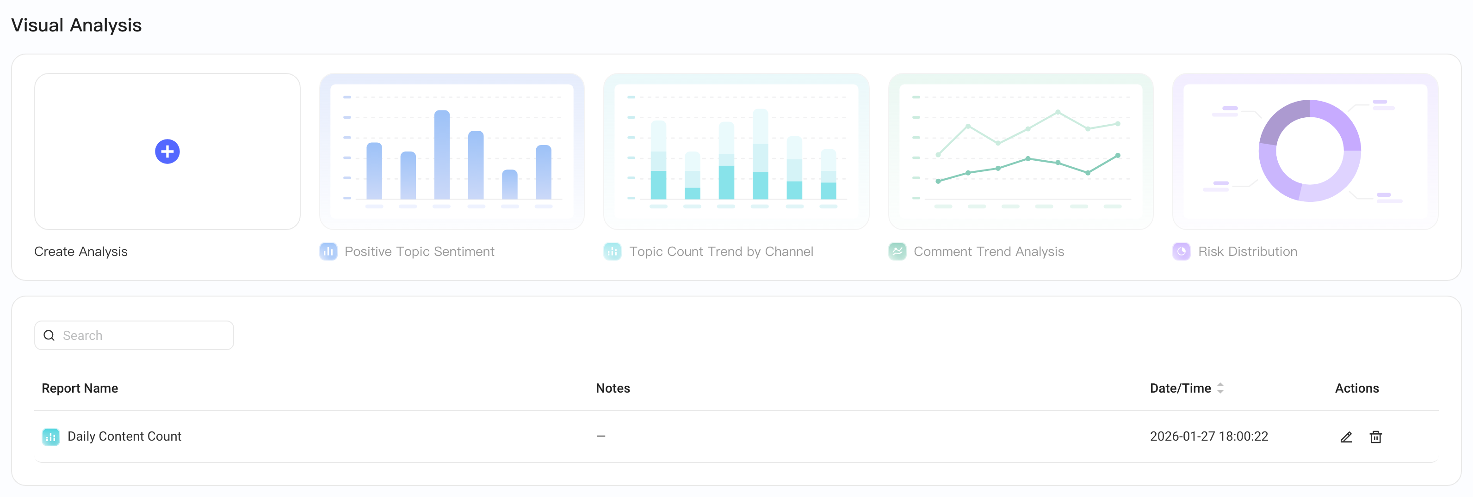Click the Notes column header
This screenshot has height=497, width=1473.
[613, 388]
